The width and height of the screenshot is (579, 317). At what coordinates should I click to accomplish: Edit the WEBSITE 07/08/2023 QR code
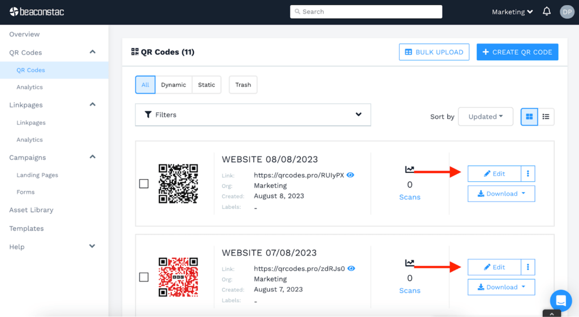(494, 267)
